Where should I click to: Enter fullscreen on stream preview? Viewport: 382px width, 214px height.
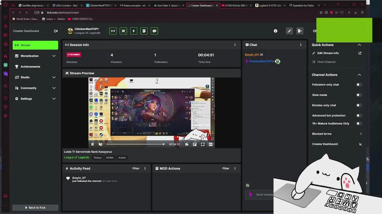pos(203,144)
